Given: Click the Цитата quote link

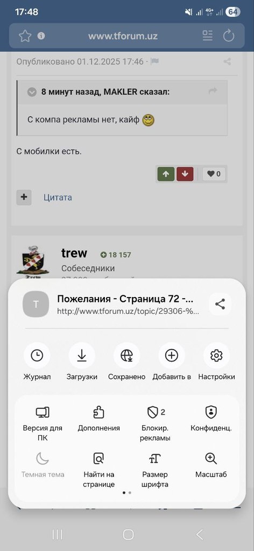Looking at the screenshot, I should (x=58, y=197).
